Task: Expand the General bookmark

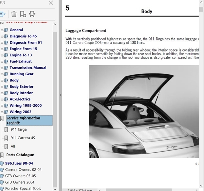Action: coord(2,30)
